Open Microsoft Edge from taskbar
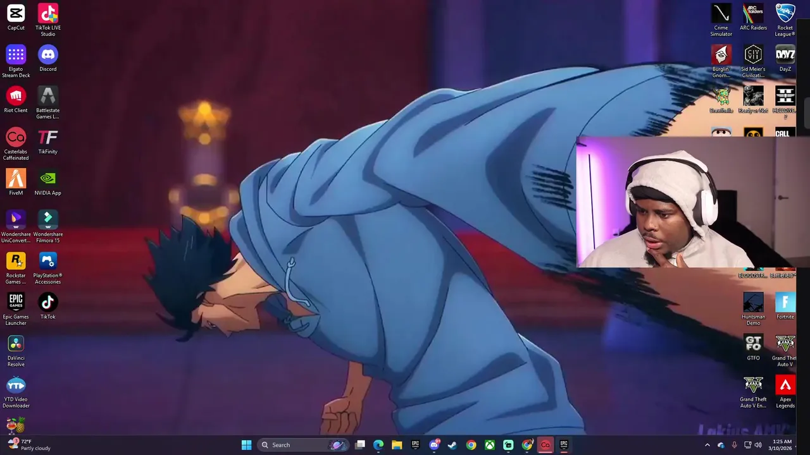Screen dimensions: 810x455 pyautogui.click(x=378, y=445)
